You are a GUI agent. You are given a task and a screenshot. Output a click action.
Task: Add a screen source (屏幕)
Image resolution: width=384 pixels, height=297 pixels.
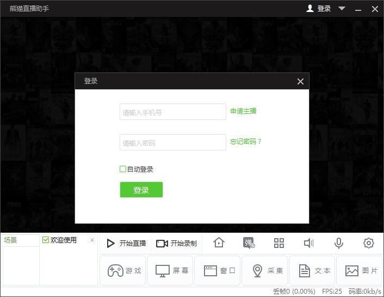pos(170,270)
